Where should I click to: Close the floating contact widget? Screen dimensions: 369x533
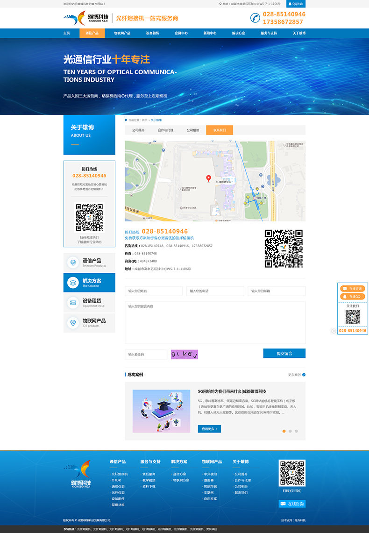(334, 331)
